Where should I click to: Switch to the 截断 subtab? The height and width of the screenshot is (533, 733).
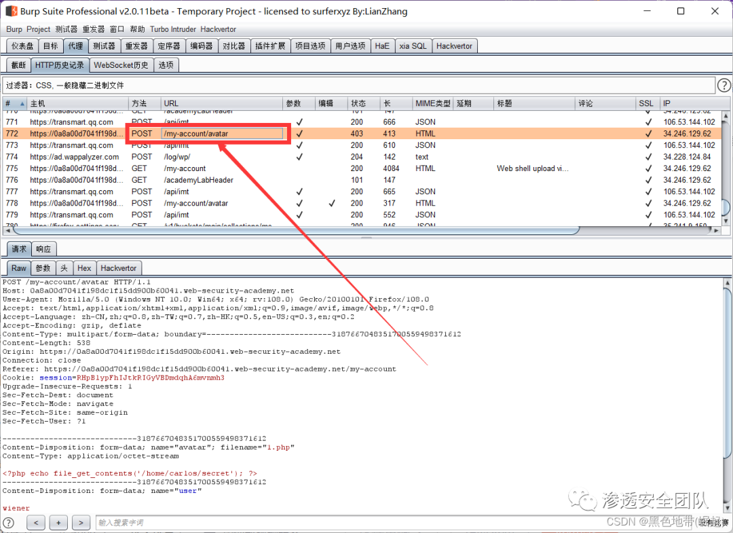coord(19,65)
